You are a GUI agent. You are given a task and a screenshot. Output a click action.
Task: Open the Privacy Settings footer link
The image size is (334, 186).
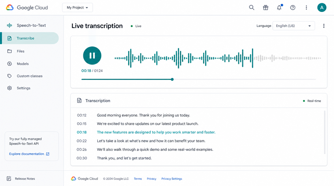tap(172, 179)
